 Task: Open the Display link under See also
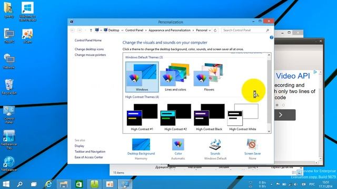80,146
